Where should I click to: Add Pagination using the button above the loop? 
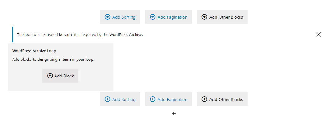(x=169, y=17)
